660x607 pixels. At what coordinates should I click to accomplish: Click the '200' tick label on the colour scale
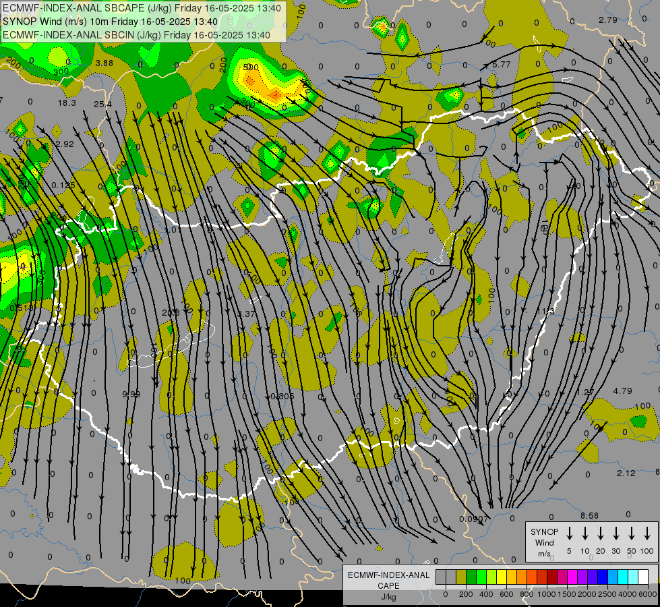[x=466, y=594]
